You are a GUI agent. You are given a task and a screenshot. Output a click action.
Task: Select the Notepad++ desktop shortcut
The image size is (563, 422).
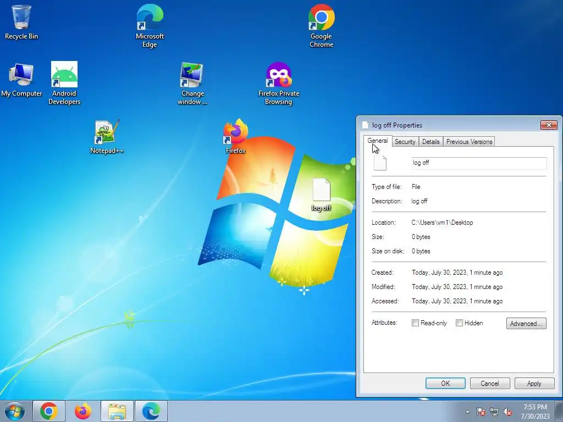pos(107,137)
